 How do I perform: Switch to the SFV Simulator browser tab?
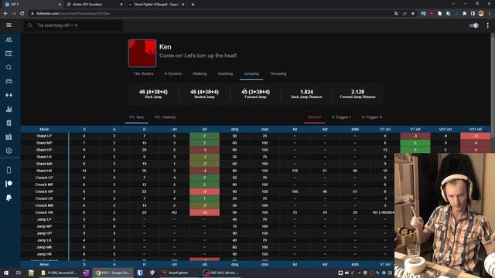(94, 5)
